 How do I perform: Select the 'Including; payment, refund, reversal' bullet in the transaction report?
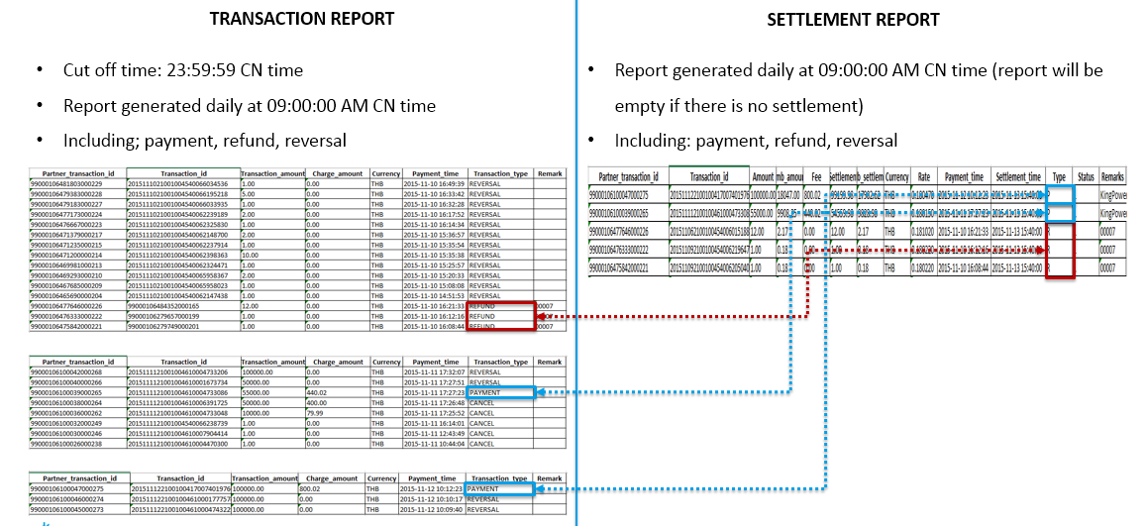205,140
